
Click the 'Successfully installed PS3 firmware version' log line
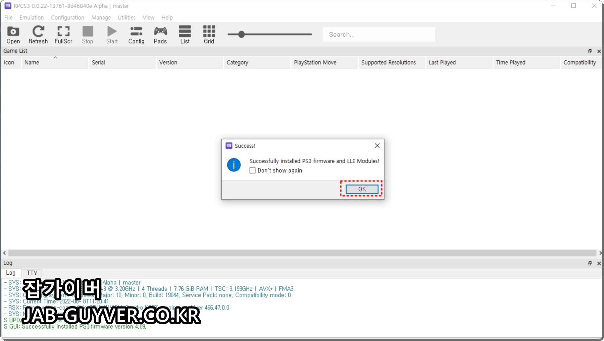[x=75, y=327]
